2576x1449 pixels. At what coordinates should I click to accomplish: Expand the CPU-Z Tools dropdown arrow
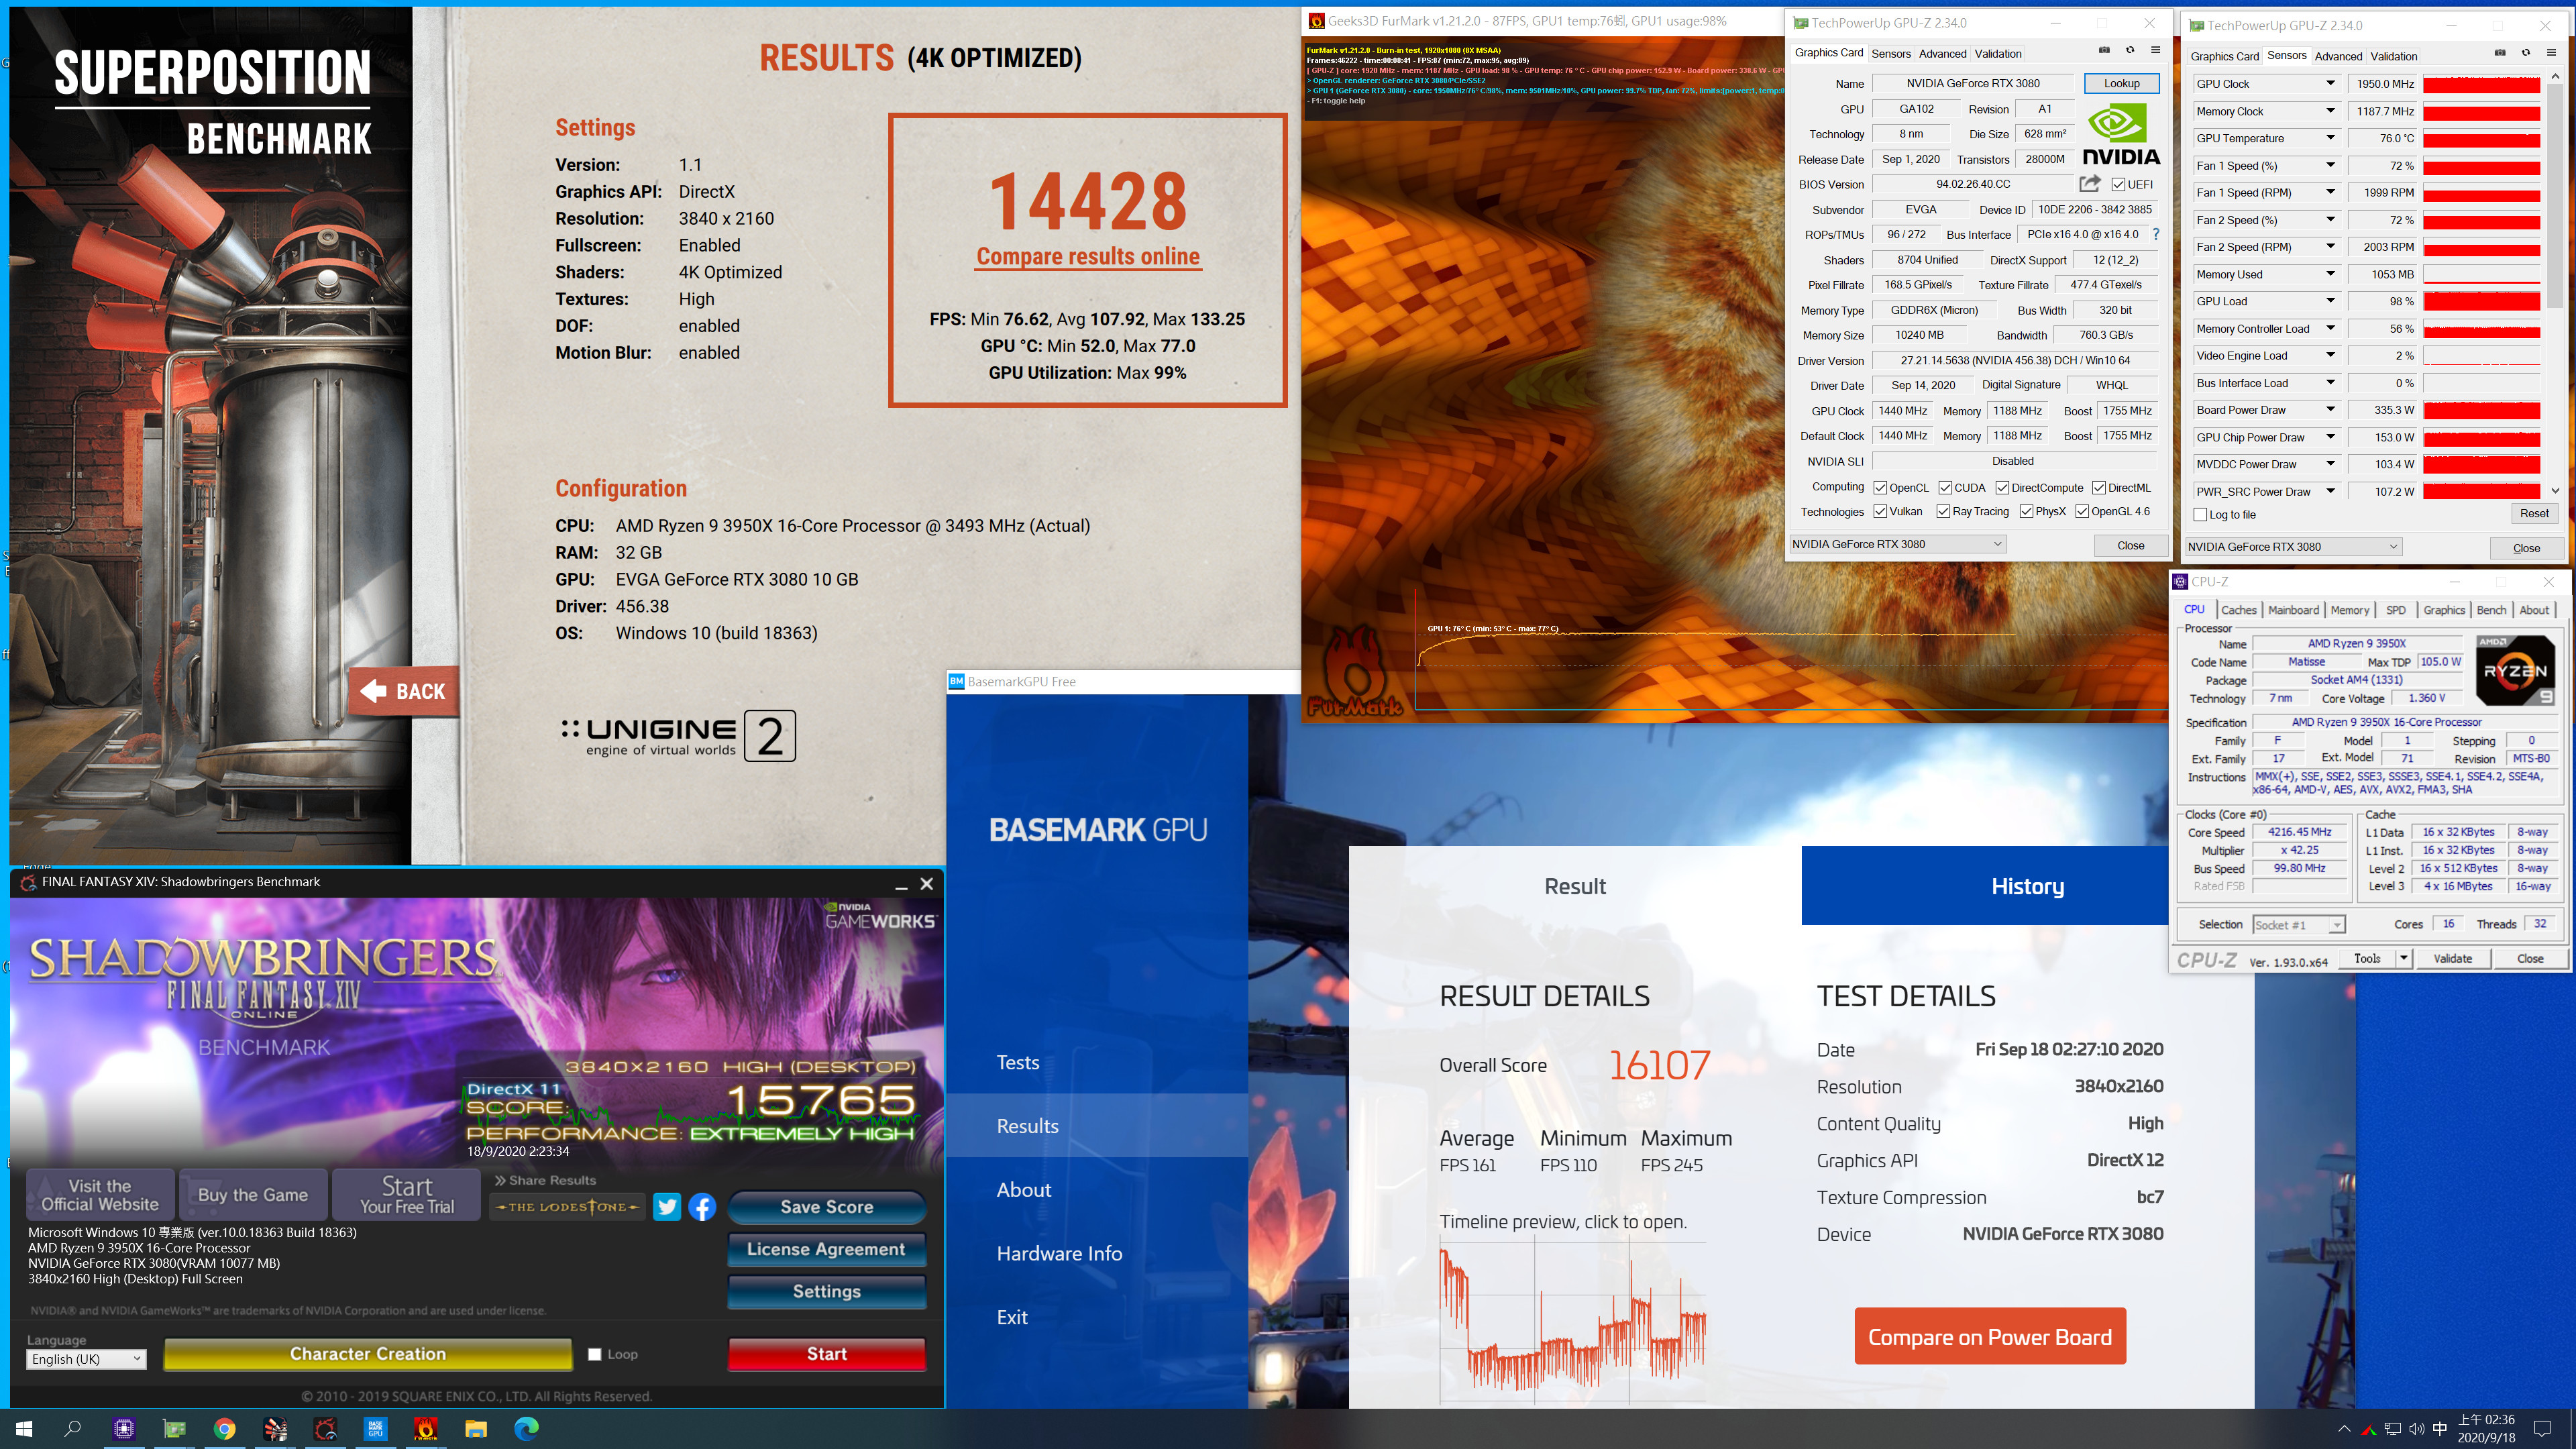point(2403,958)
